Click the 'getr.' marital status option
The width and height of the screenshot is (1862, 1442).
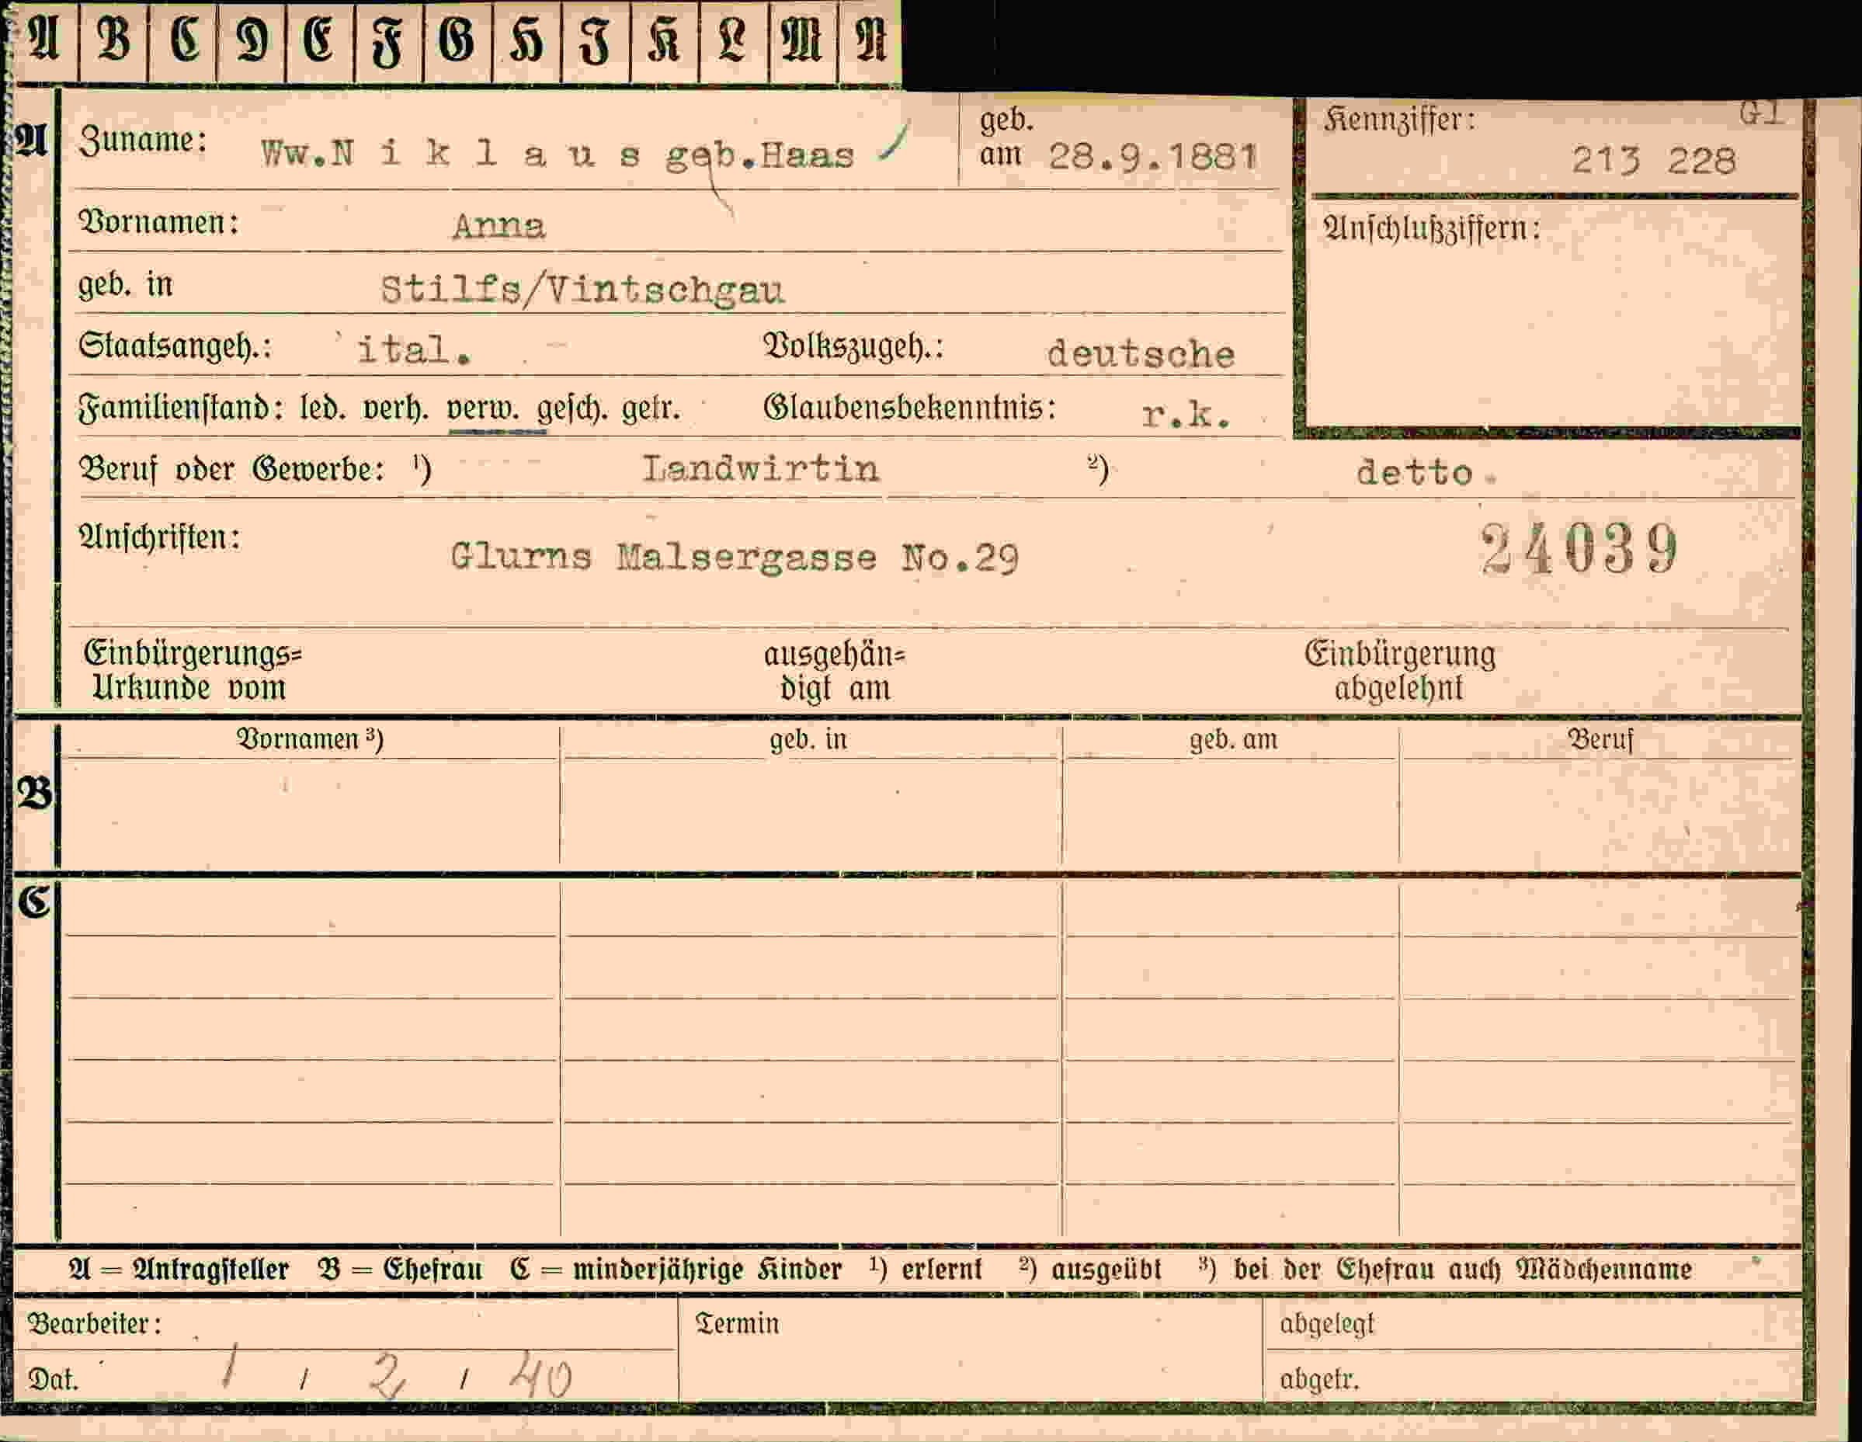651,410
